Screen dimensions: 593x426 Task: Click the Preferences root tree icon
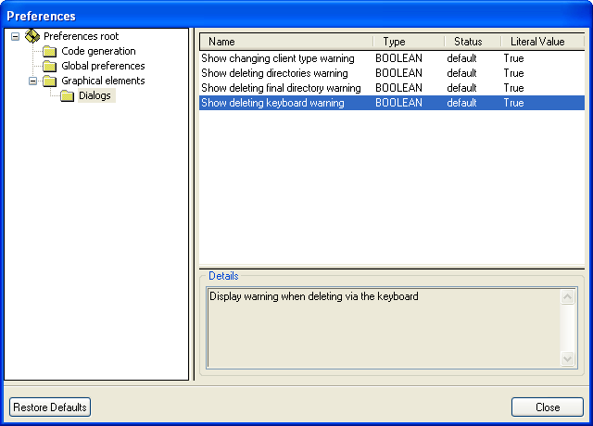click(x=32, y=36)
